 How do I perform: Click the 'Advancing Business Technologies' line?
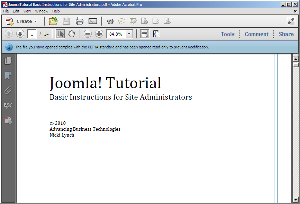click(85, 129)
